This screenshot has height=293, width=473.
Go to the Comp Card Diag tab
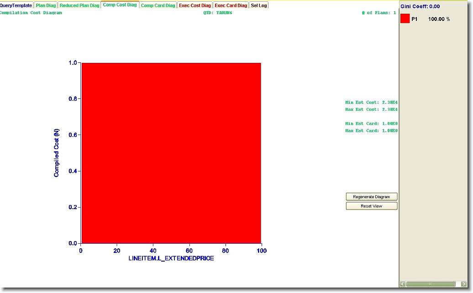pyautogui.click(x=158, y=5)
